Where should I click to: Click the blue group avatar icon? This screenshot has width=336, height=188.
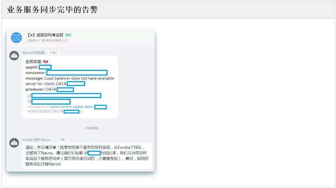click(16, 38)
